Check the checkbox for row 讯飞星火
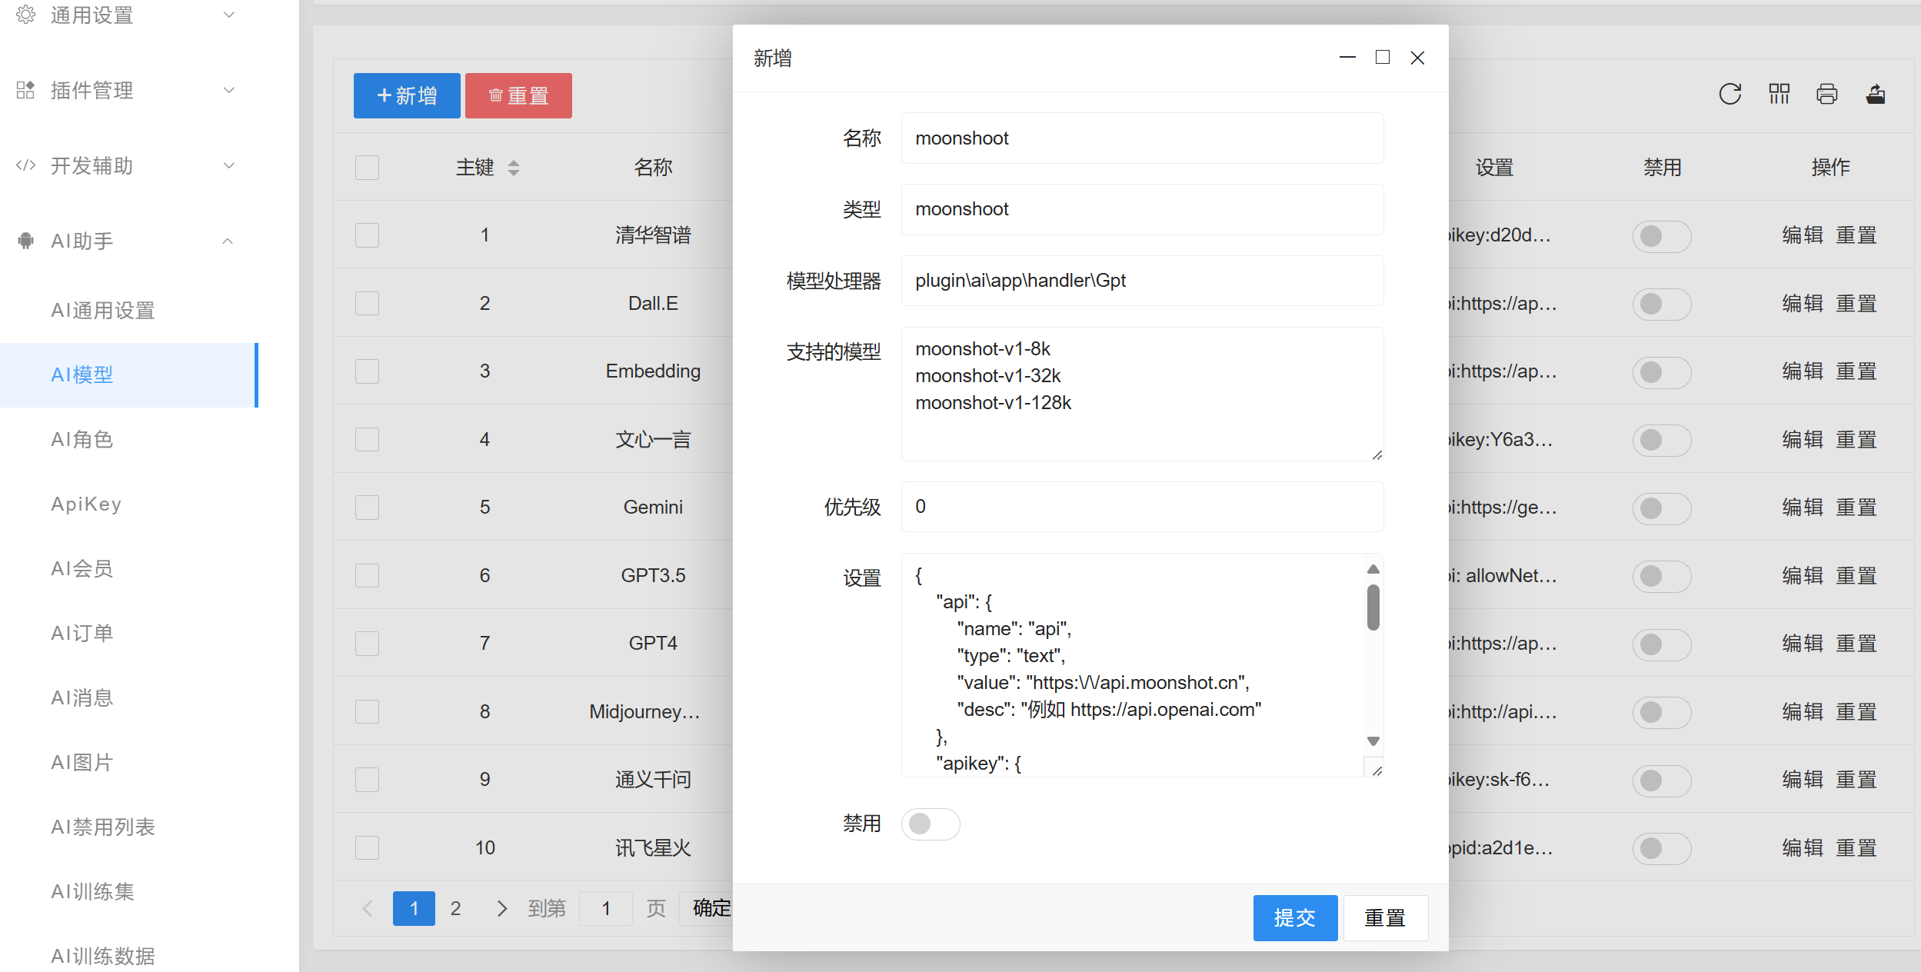The image size is (1921, 972). tap(368, 848)
